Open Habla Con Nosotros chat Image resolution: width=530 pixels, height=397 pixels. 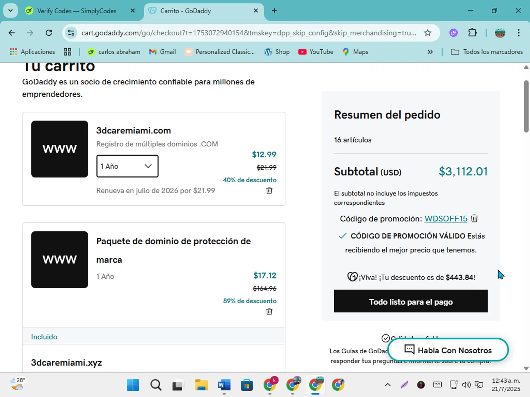(x=448, y=350)
